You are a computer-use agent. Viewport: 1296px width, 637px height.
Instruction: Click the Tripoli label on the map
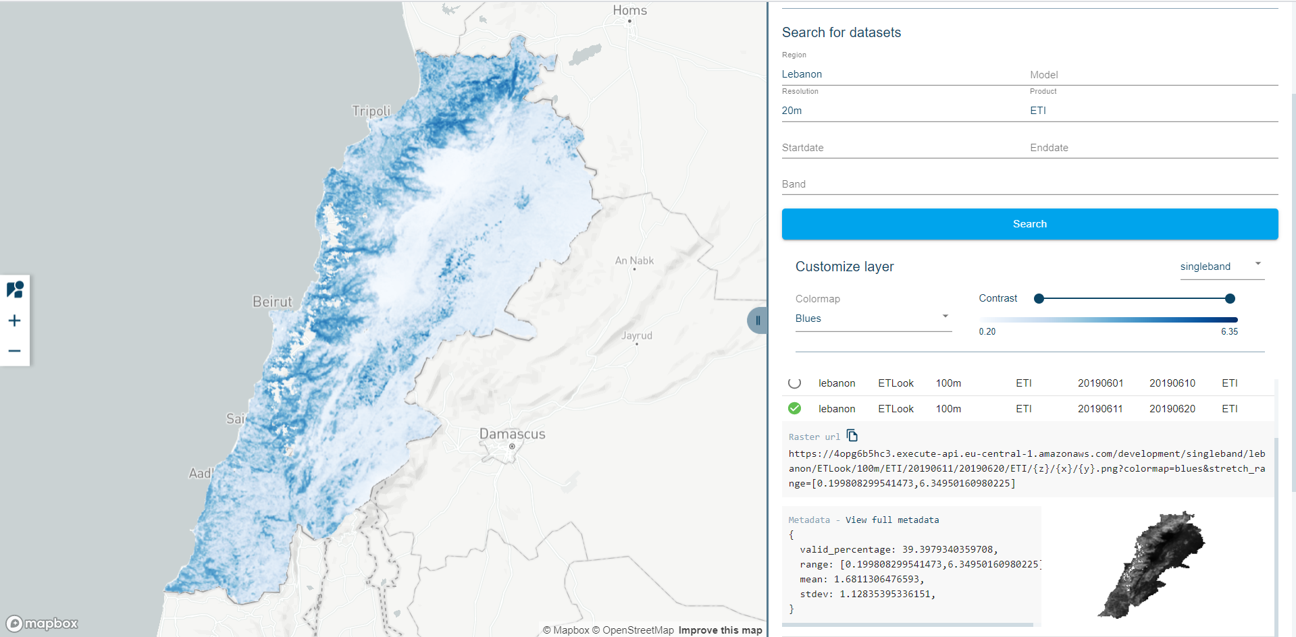[x=371, y=111]
